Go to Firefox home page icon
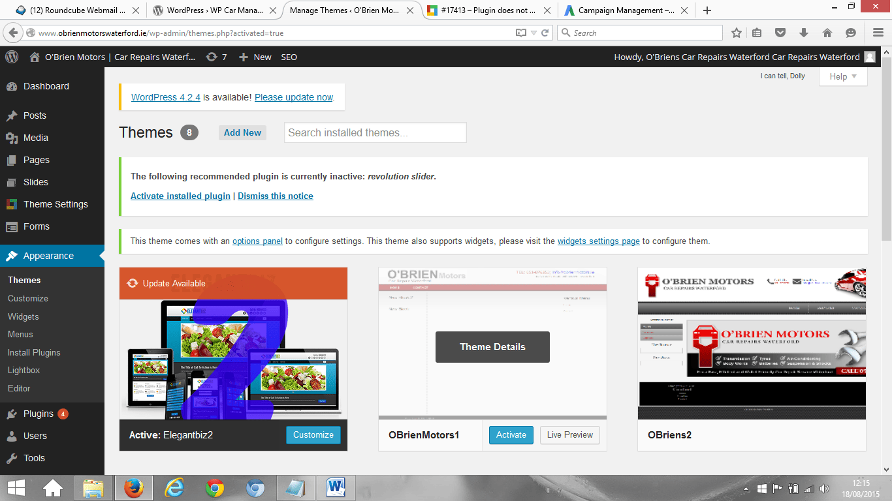 coord(827,33)
